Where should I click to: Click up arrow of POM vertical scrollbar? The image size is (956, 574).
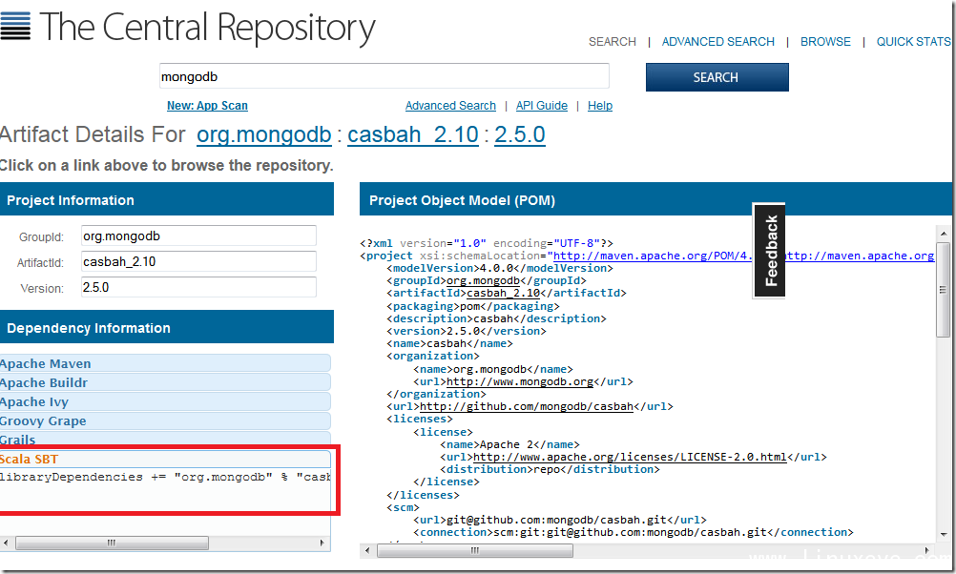(x=944, y=234)
